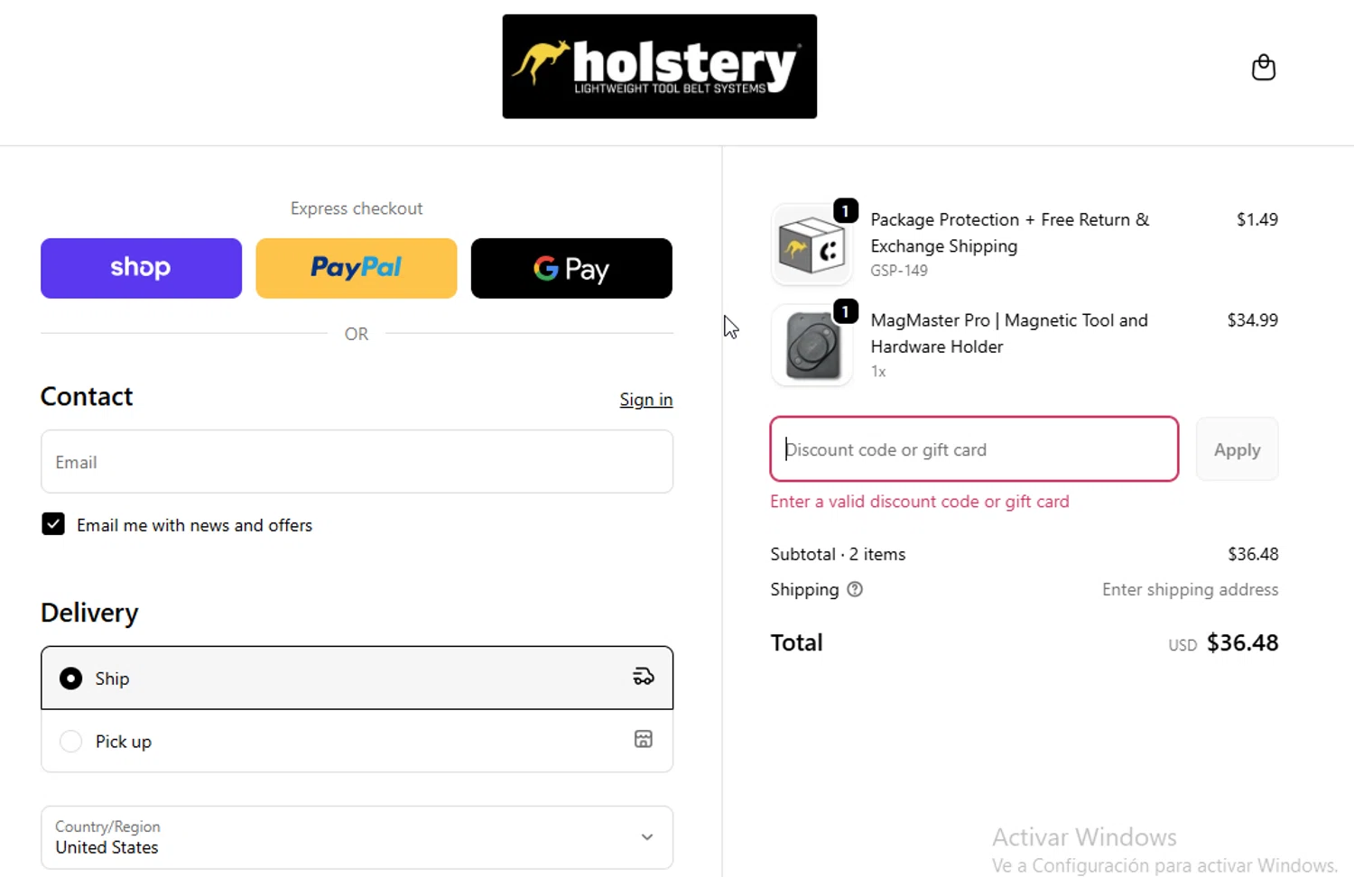Click the Express checkout heading

click(357, 208)
